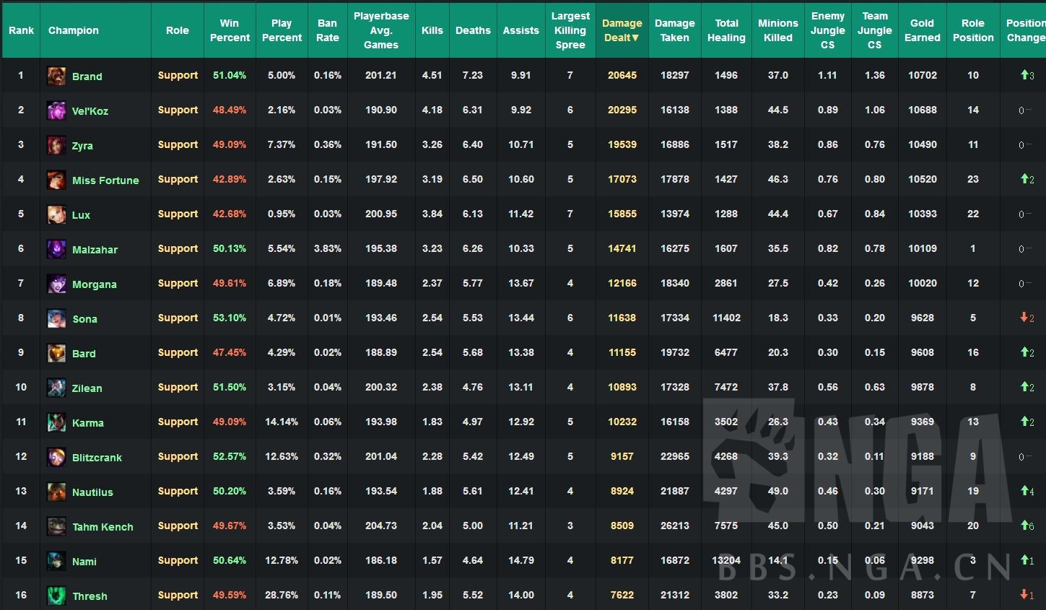Toggle Damage Dealt sort arrow

(635, 38)
